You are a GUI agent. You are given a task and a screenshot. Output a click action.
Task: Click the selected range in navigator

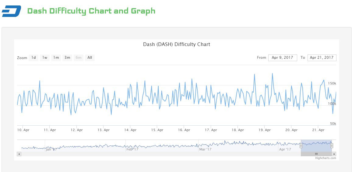click(316, 146)
